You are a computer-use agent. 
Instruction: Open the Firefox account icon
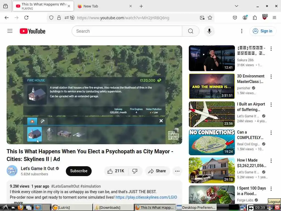coord(245,18)
